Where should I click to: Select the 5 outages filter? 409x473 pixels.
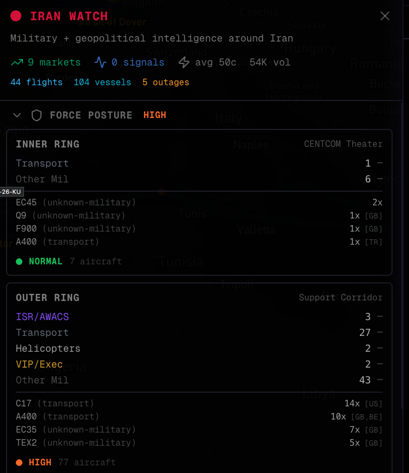tap(166, 82)
